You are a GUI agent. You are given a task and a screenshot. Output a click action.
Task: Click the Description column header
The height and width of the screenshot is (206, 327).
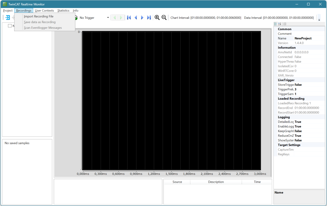(216, 182)
